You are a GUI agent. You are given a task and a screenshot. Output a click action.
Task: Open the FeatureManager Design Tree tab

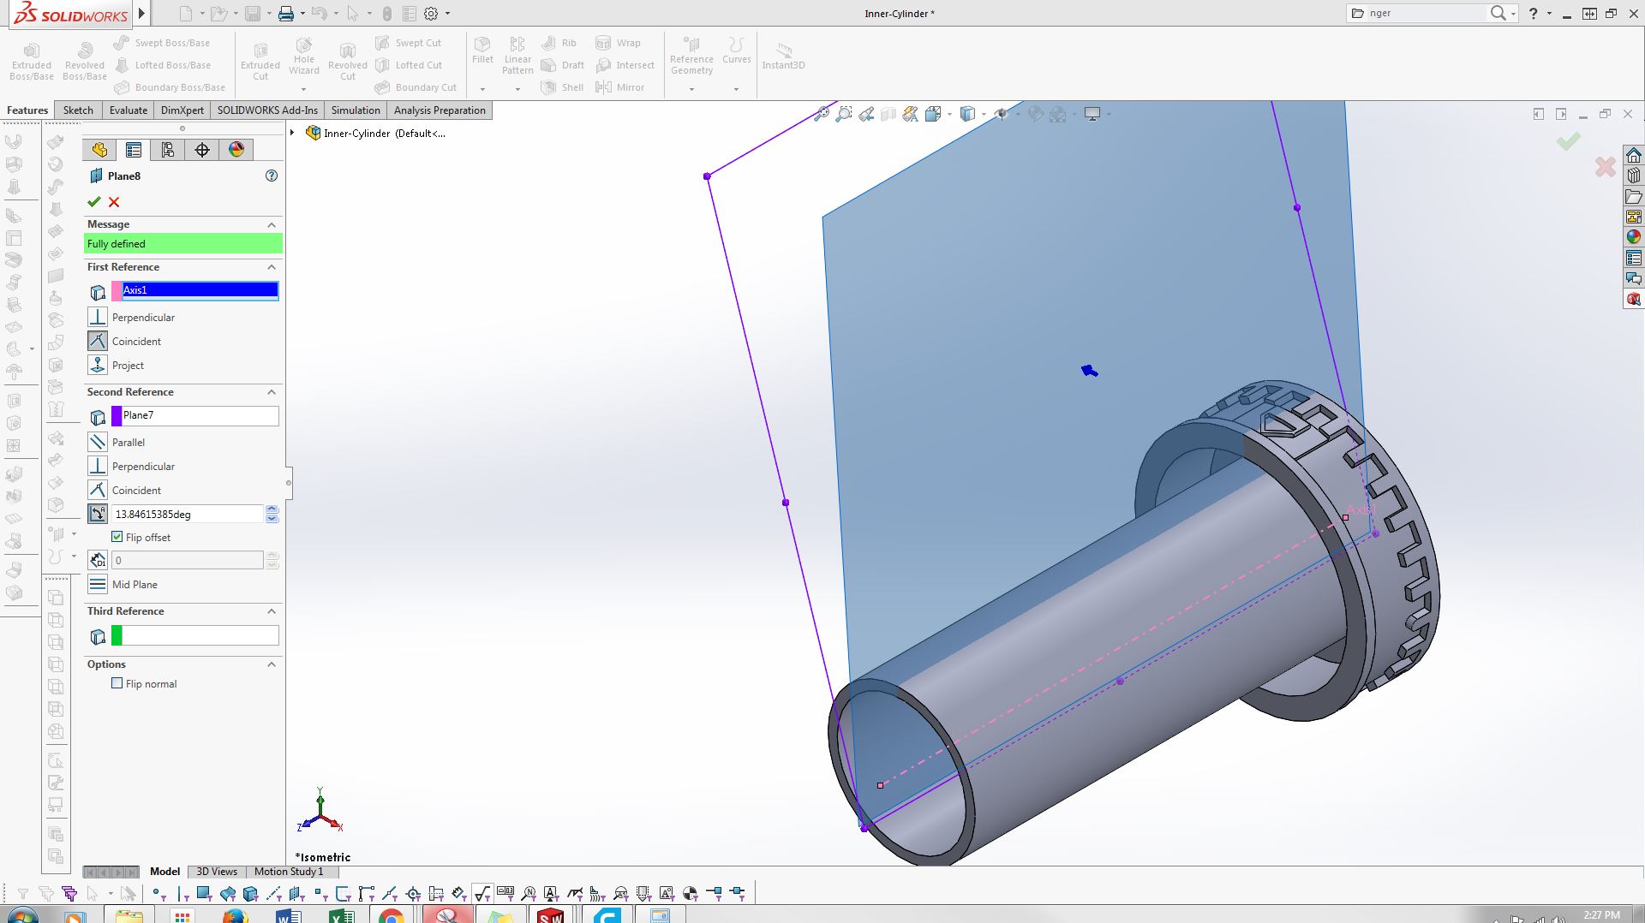click(99, 150)
